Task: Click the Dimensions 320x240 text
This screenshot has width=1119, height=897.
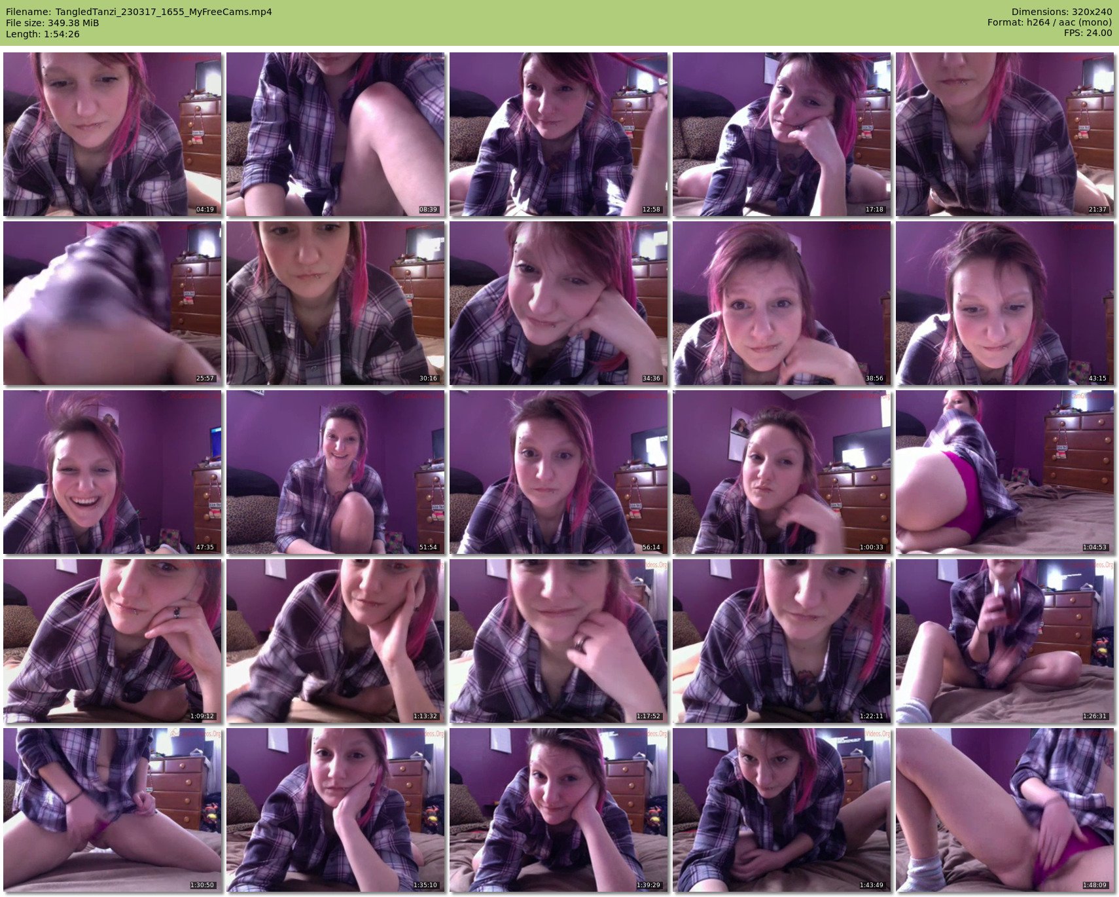Action: point(1061,12)
